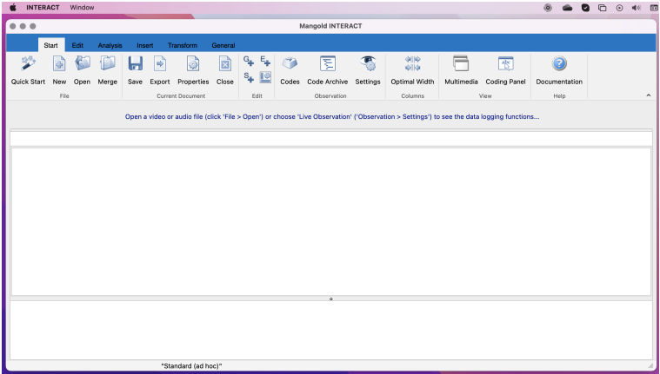Open the Documentation help
This screenshot has height=374, width=660.
coord(559,70)
